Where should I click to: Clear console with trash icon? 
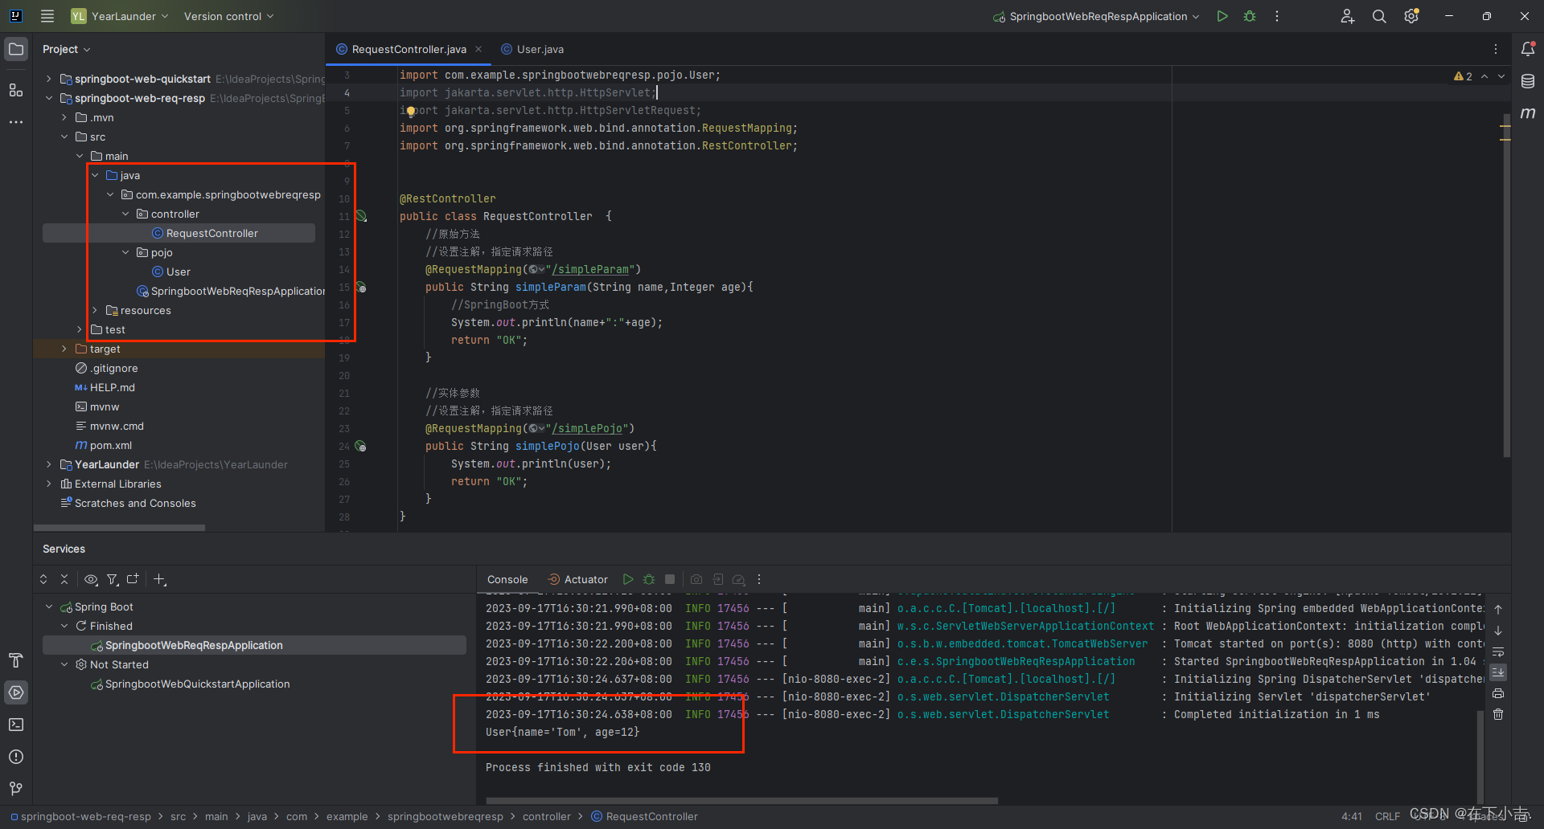point(1498,714)
